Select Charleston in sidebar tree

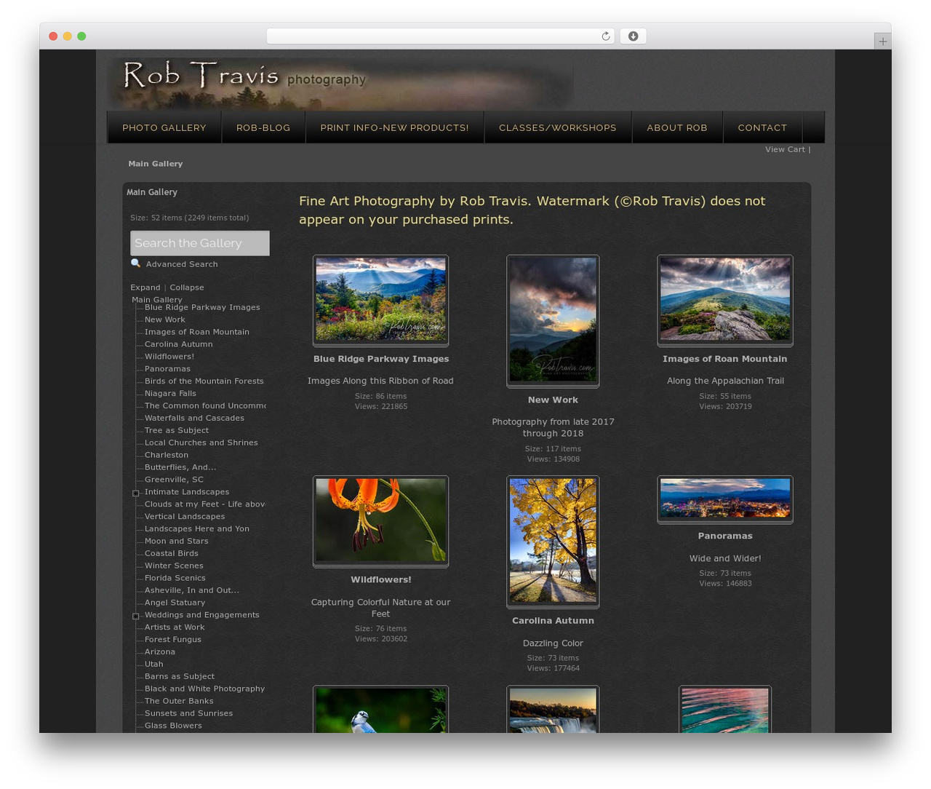[x=167, y=455]
